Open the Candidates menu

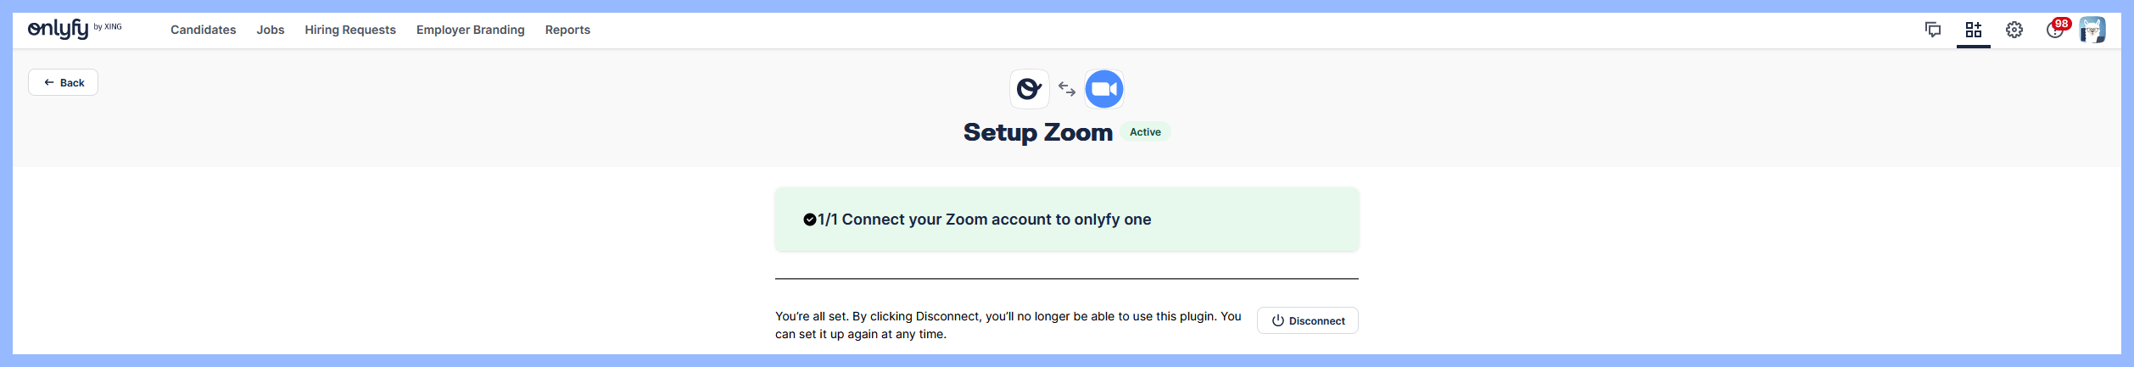(204, 30)
